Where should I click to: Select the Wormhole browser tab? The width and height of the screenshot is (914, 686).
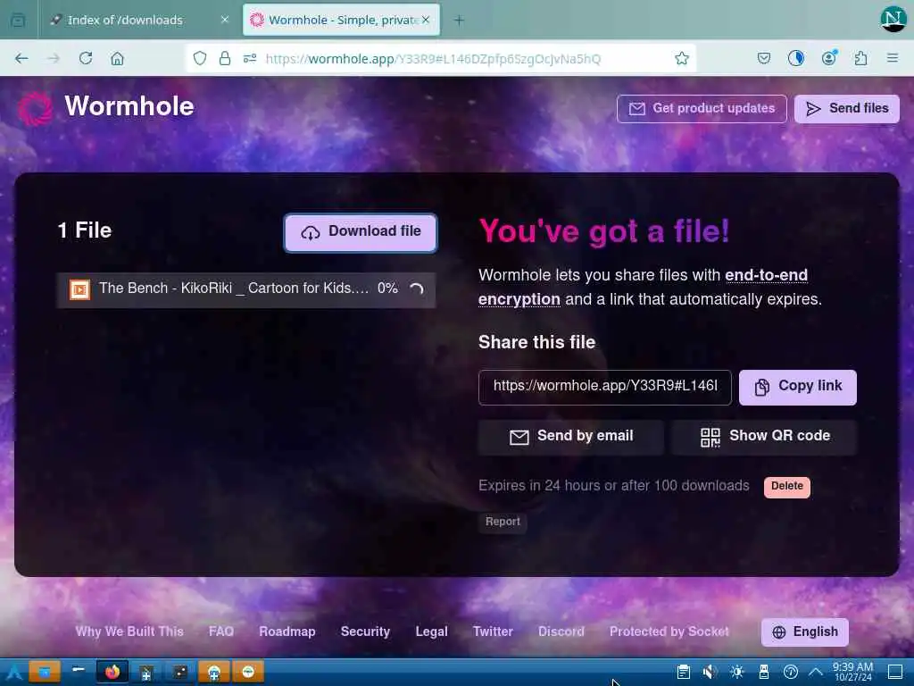pyautogui.click(x=341, y=20)
